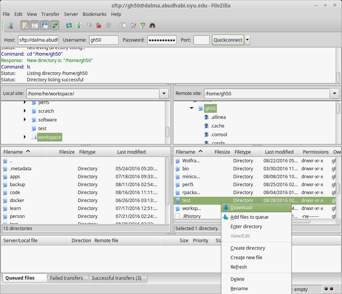This screenshot has width=342, height=294.
Task: Click into the Host input field
Action: point(38,40)
